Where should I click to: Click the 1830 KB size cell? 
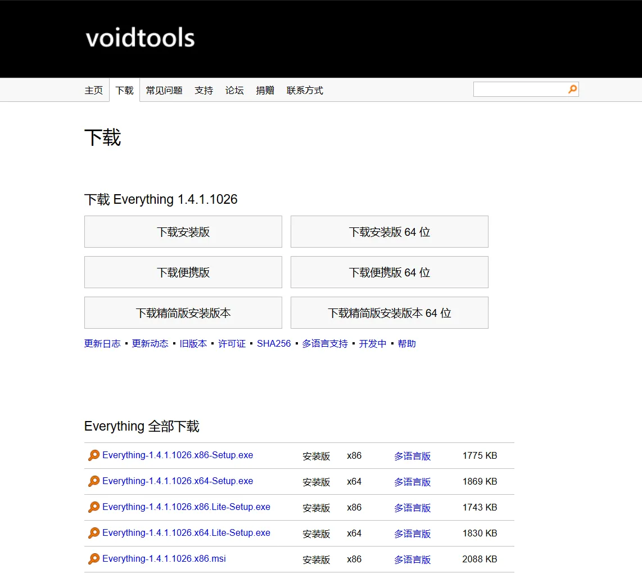pos(480,533)
